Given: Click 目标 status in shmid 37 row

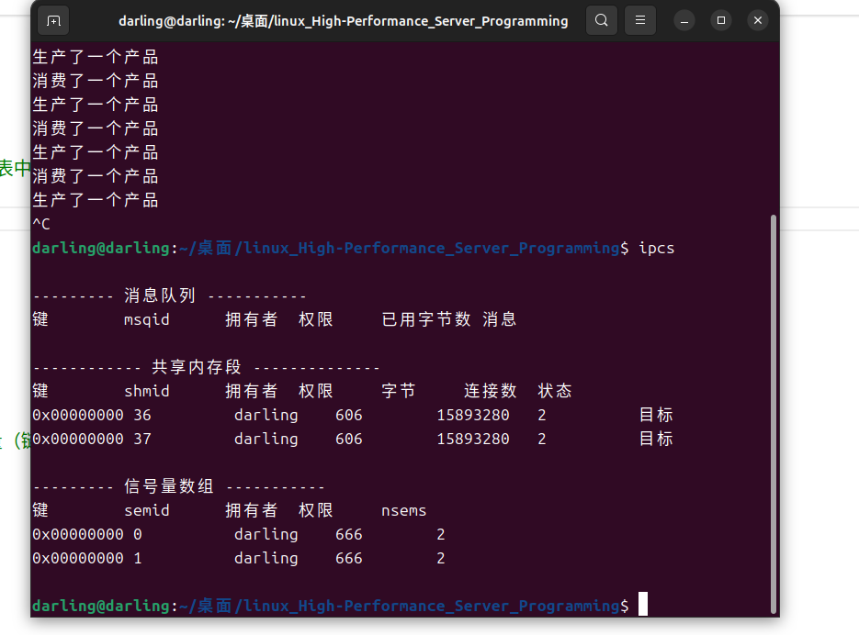Looking at the screenshot, I should 656,439.
